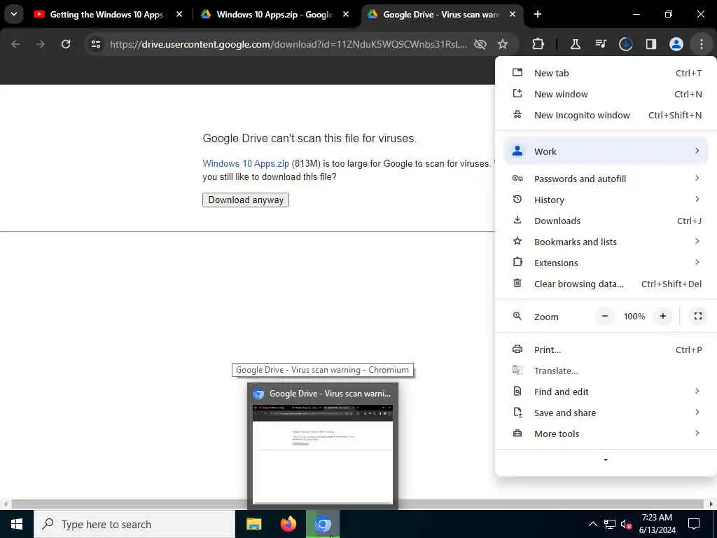The width and height of the screenshot is (717, 538).
Task: Expand Find and edit submenu
Action: 606,392
